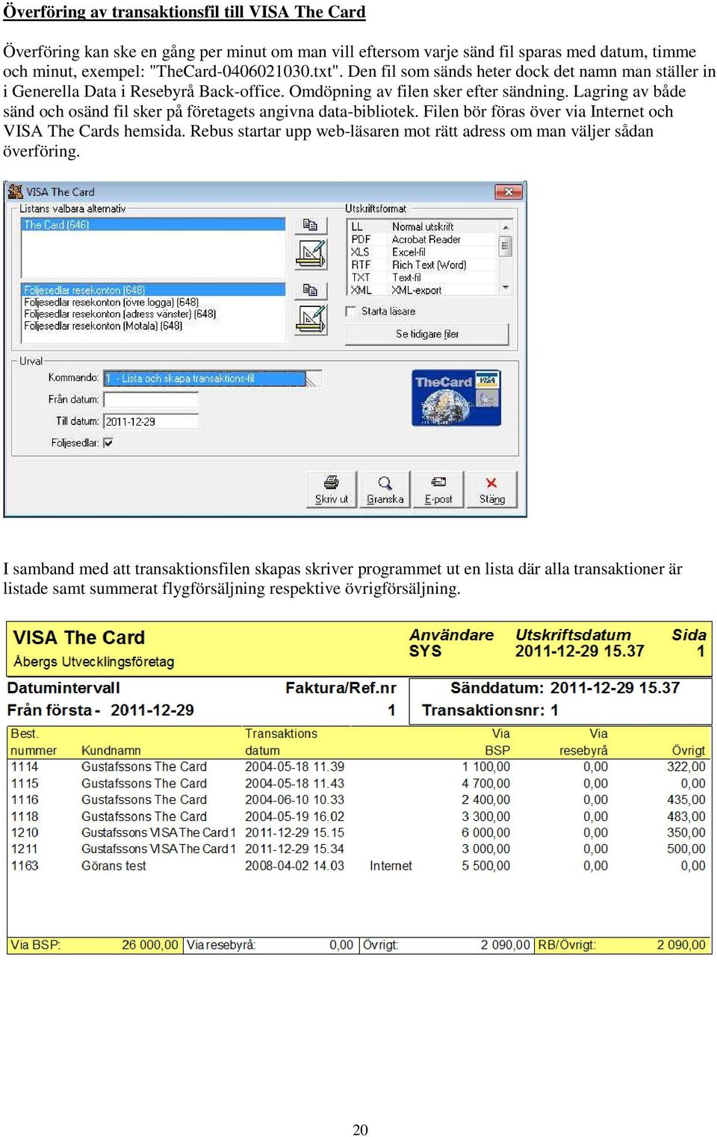Click transaction date 2008-04-02 14.03

click(294, 865)
